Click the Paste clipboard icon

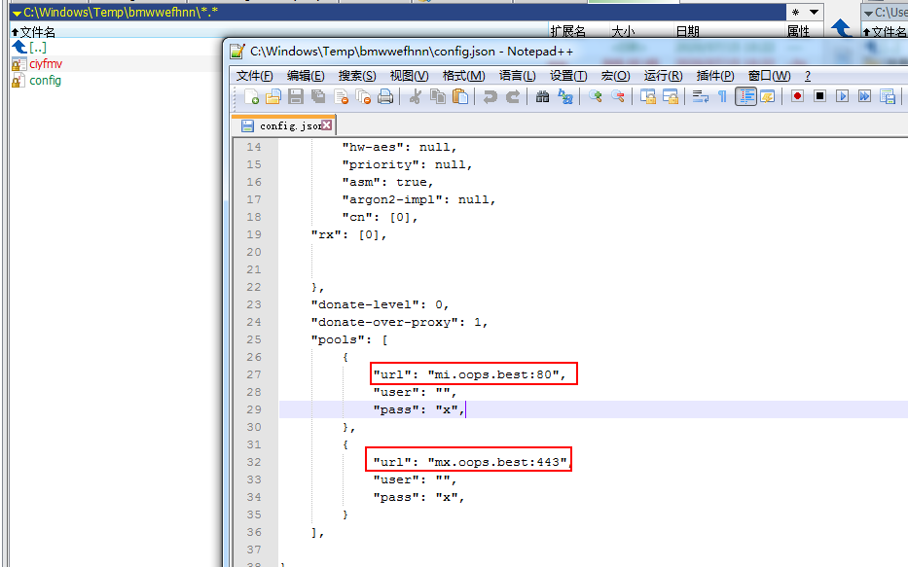point(460,96)
